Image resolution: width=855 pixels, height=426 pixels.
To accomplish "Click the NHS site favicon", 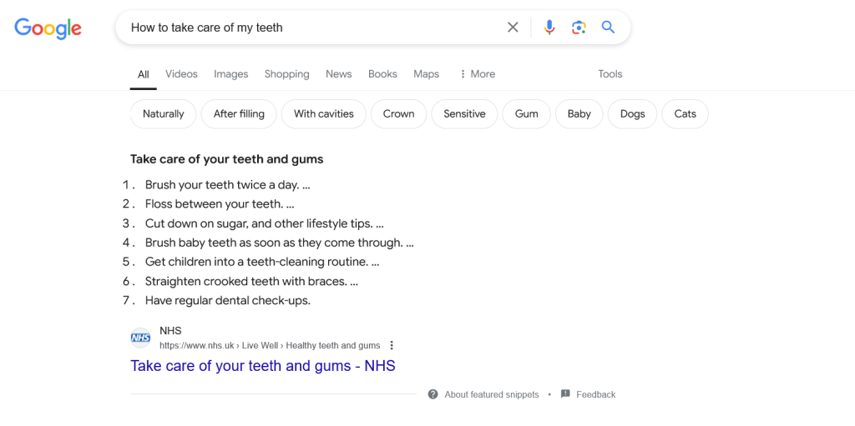I will click(x=140, y=338).
